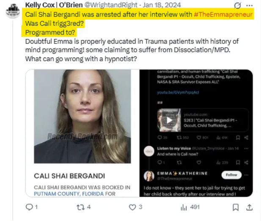The width and height of the screenshot is (261, 221).
Task: Open Kelly Cox profile avatar
Action: (x=13, y=11)
